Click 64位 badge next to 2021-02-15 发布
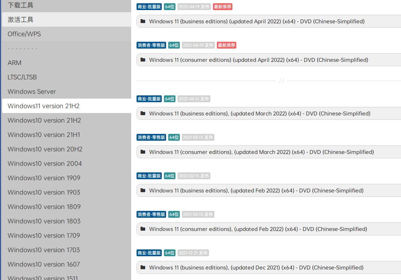 pyautogui.click(x=174, y=214)
